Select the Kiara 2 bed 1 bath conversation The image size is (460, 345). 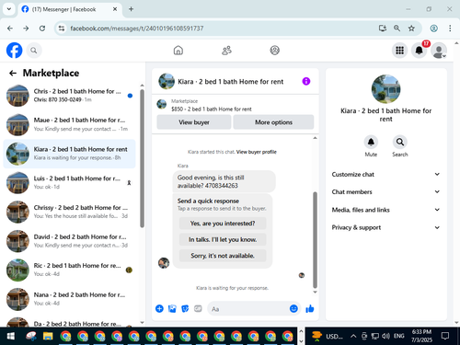tap(69, 154)
